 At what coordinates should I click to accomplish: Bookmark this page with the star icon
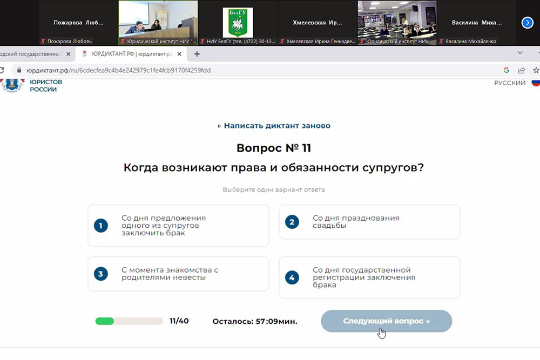tap(536, 70)
